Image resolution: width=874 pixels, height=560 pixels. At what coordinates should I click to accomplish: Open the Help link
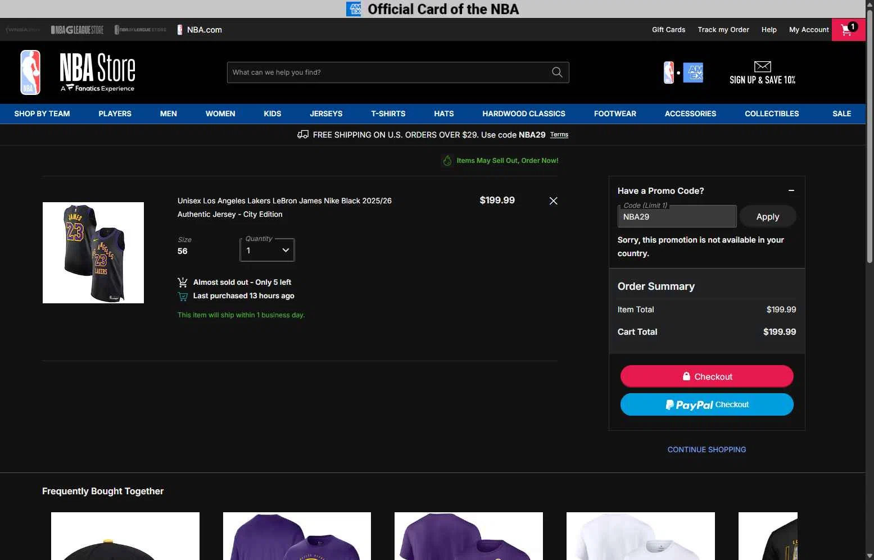pyautogui.click(x=769, y=30)
